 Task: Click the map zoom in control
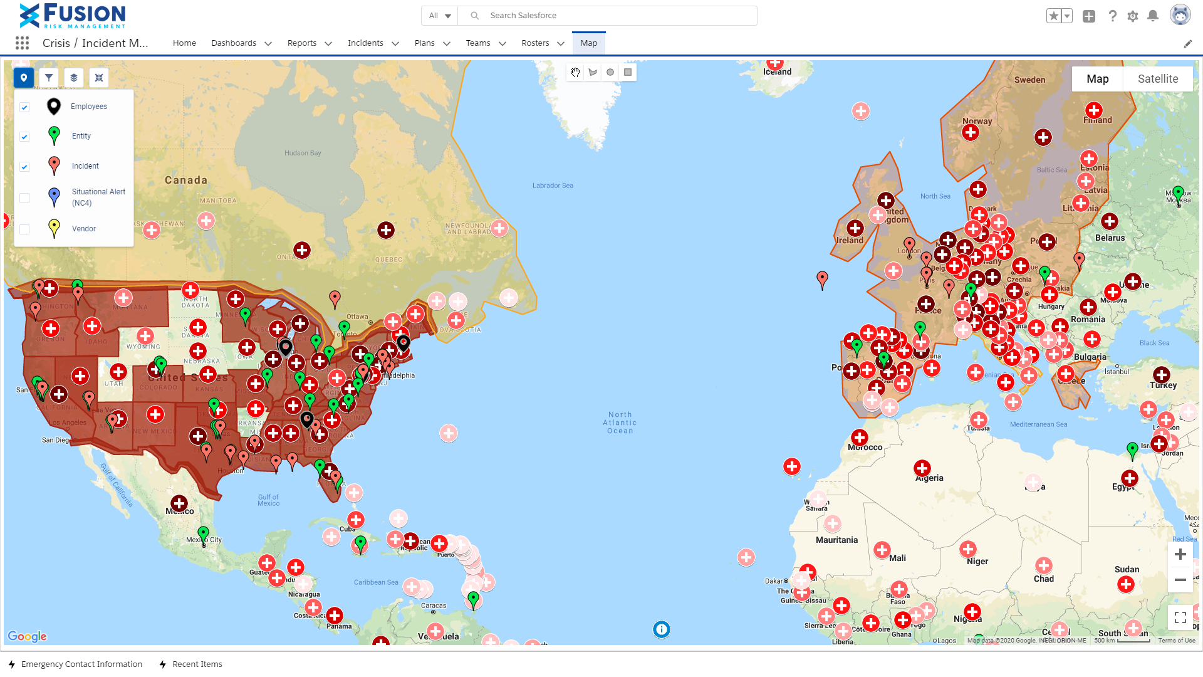[1180, 554]
